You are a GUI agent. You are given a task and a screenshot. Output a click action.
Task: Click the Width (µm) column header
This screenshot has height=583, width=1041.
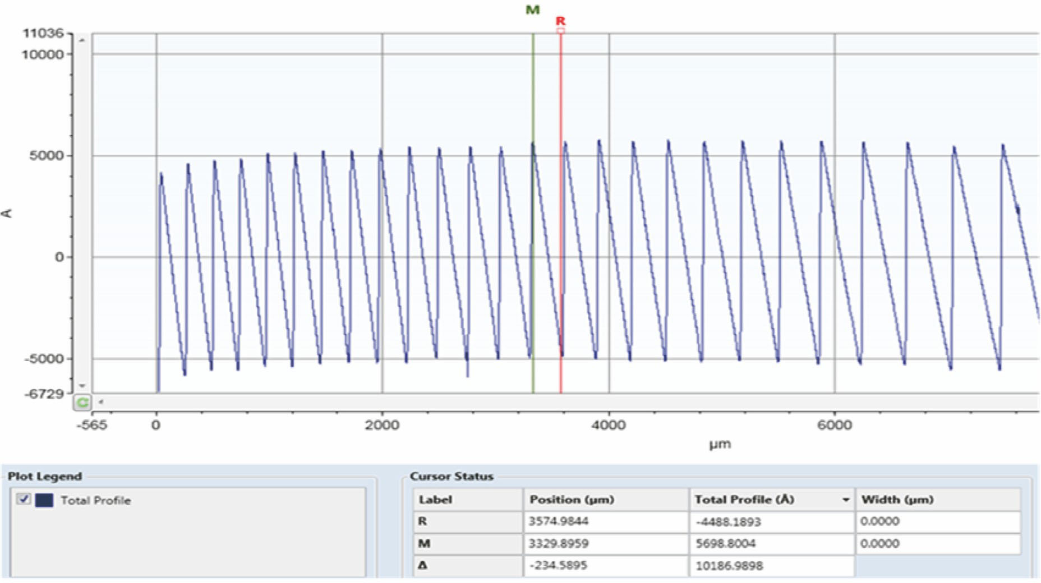click(897, 499)
